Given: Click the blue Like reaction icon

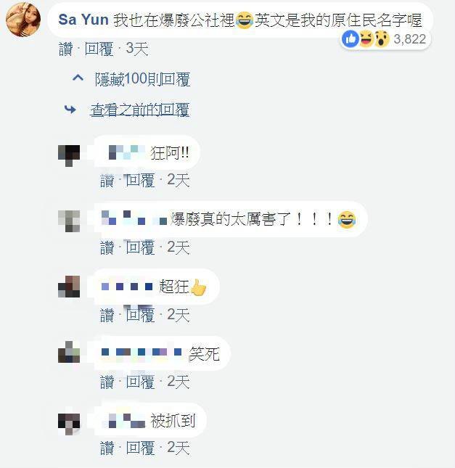Looking at the screenshot, I should pos(351,39).
